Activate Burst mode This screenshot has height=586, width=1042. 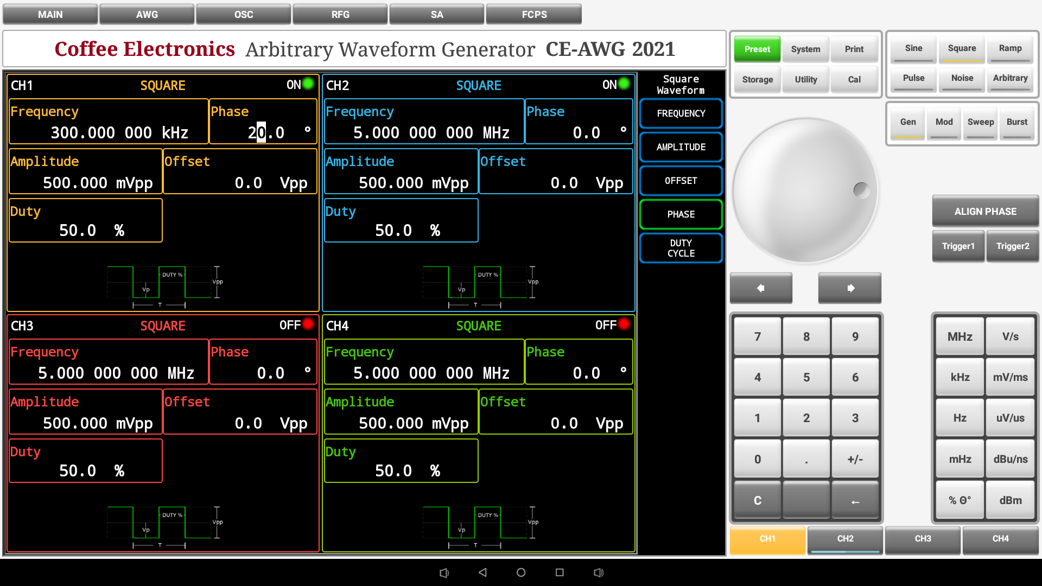(1017, 123)
